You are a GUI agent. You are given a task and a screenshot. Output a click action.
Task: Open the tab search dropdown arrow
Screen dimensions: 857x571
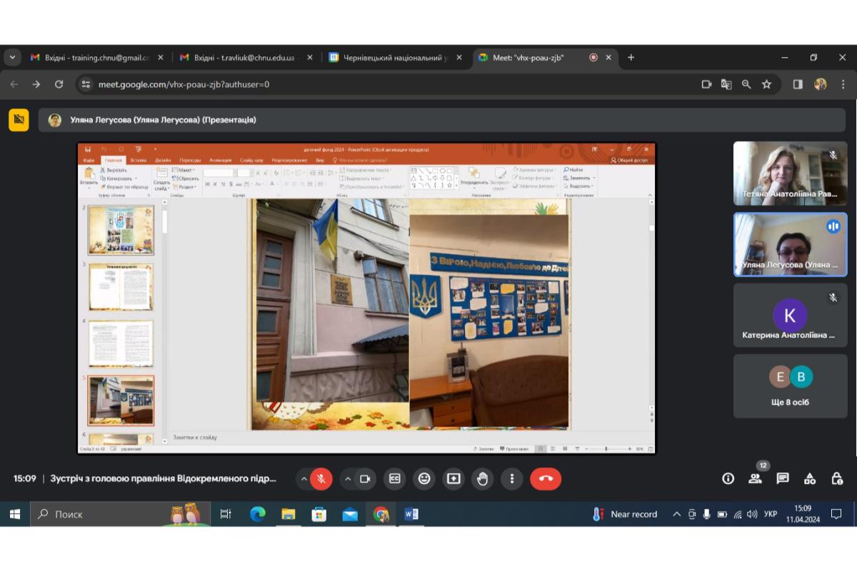[12, 58]
